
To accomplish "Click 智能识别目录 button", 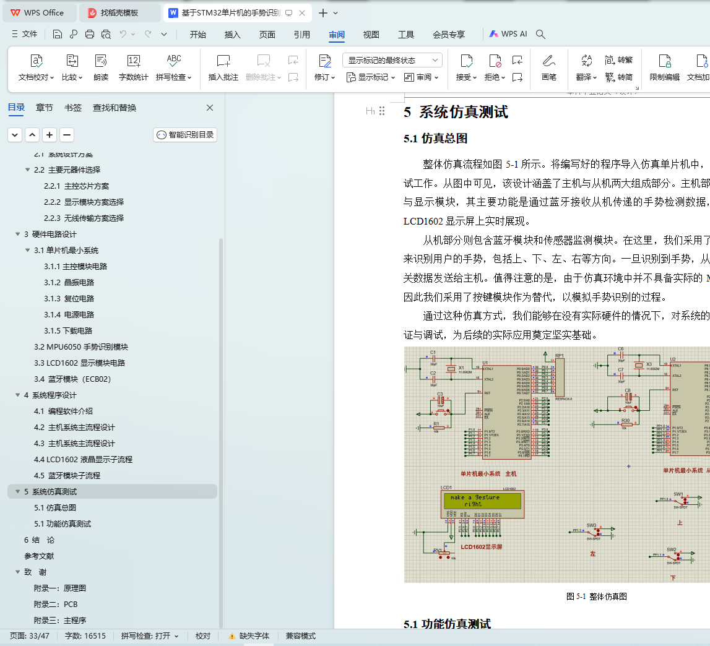I will coord(185,134).
